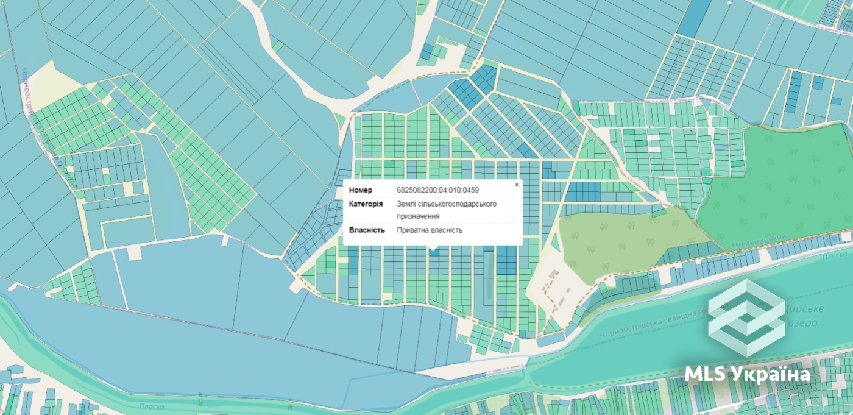Select the dark blue parcel block right of the popup

click(584, 191)
